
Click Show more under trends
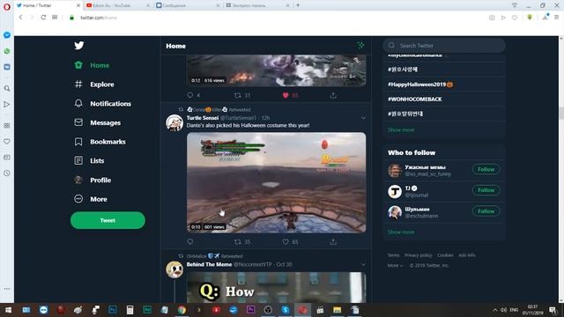click(x=401, y=129)
